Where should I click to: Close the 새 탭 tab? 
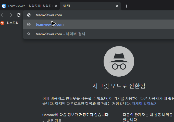coord(117,6)
